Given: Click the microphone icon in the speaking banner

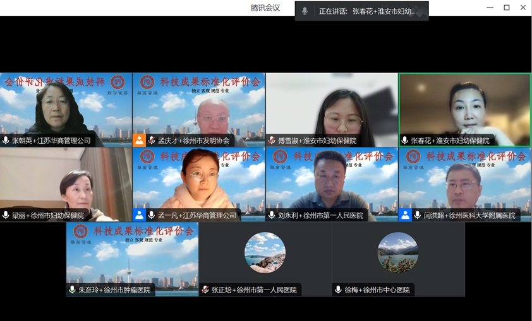Looking at the screenshot, I should (305, 11).
